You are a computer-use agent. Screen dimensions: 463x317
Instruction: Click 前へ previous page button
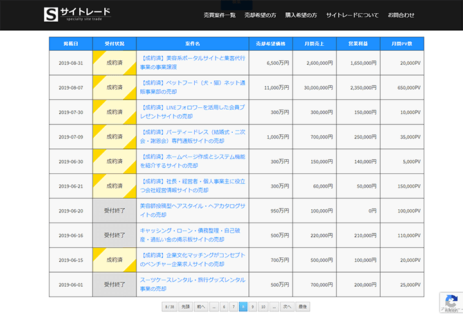201,307
